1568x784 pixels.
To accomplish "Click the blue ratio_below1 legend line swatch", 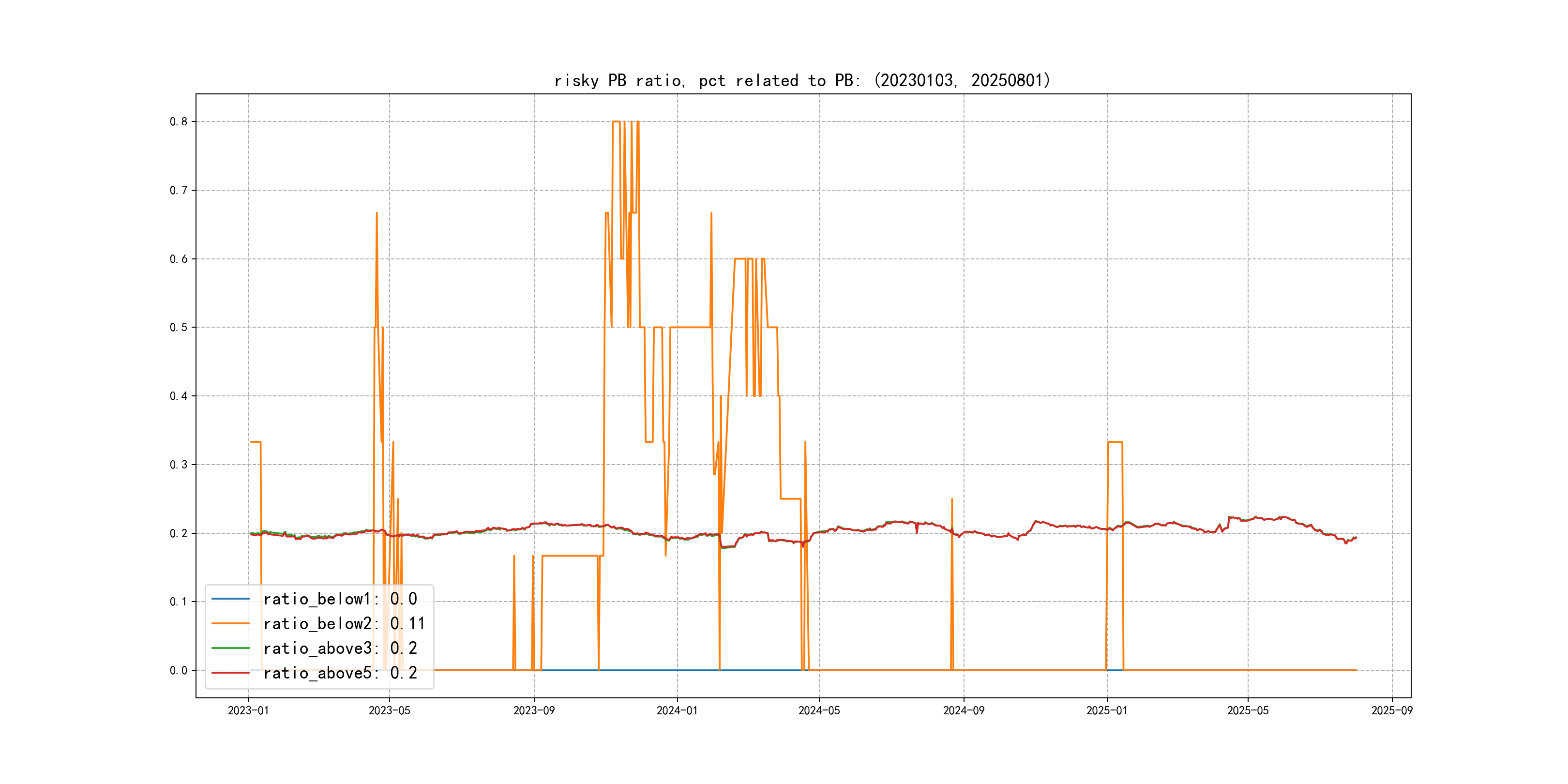I will point(230,599).
